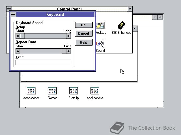181x135 pixels.
Task: Click OK in the Keyboard dialog
Action: [x=84, y=25]
